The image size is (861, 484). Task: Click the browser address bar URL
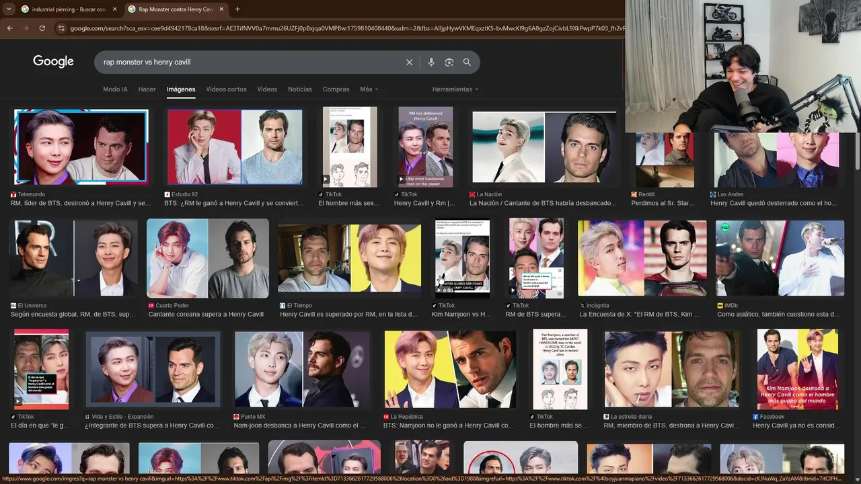pyautogui.click(x=346, y=28)
